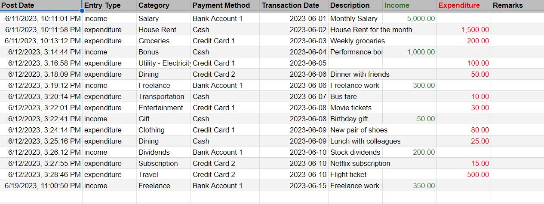Image resolution: width=544 pixels, height=204 pixels.
Task: Click the Utility - Electricity category cell
Action: 164,63
